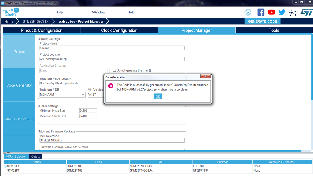The height and width of the screenshot is (176, 313).
Task: Click the horizontal scrollbar under settings
Action: (153, 151)
